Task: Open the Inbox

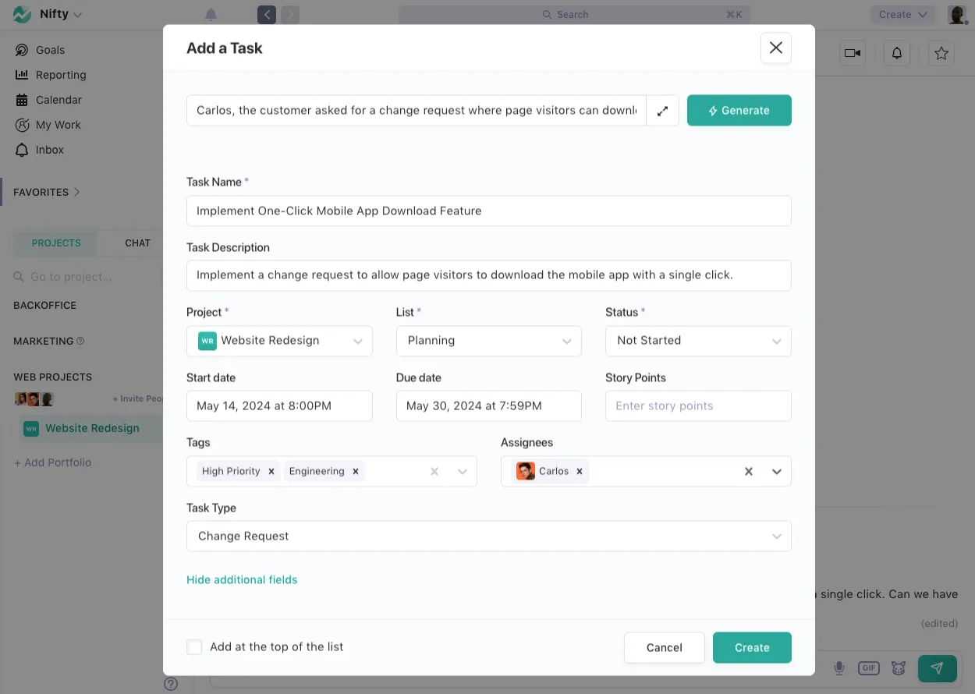Action: click(50, 150)
